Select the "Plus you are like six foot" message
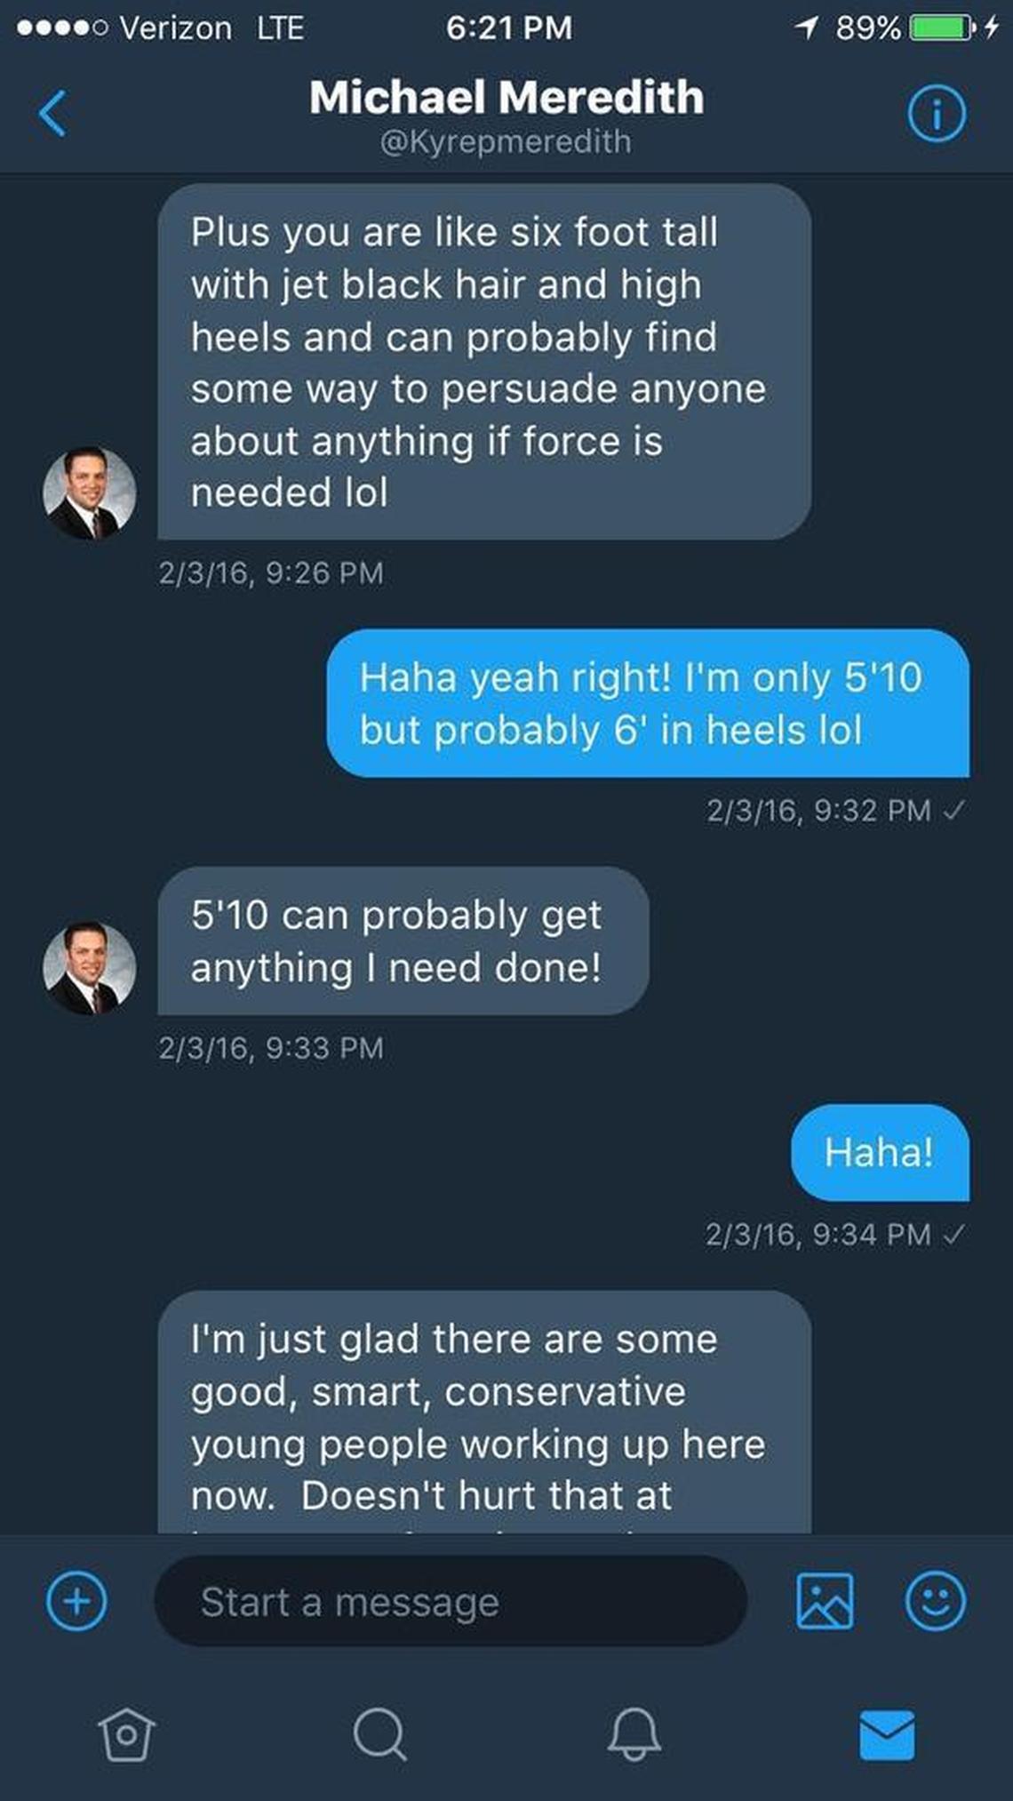Screen dimensions: 1013x1801 483,361
